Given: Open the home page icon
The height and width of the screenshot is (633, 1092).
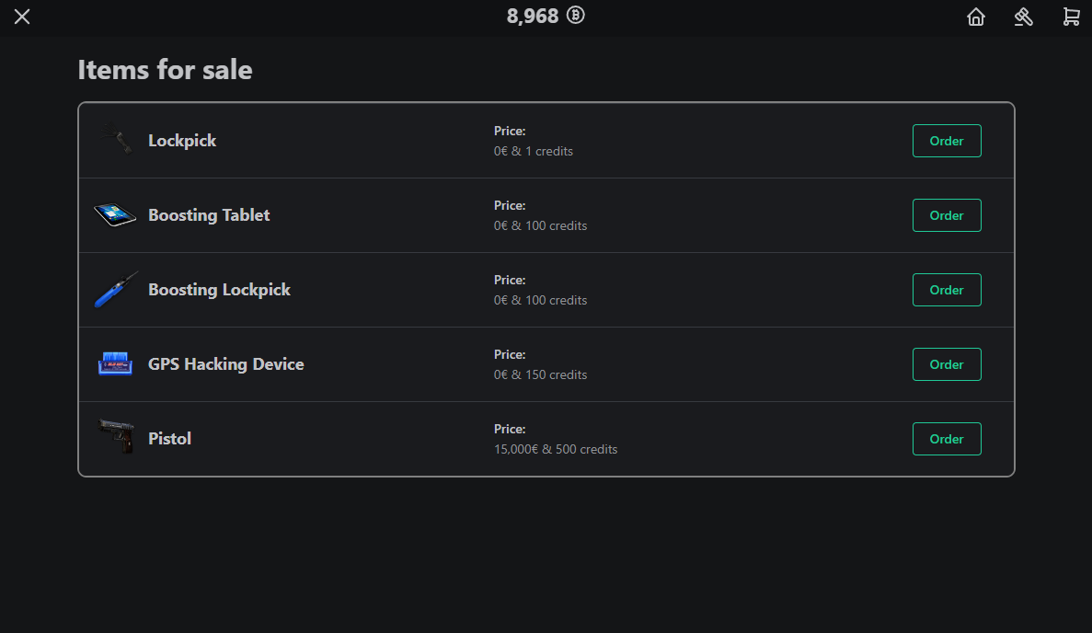Looking at the screenshot, I should pos(976,17).
